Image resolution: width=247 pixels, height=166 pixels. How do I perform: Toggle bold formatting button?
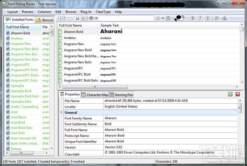[192, 18]
